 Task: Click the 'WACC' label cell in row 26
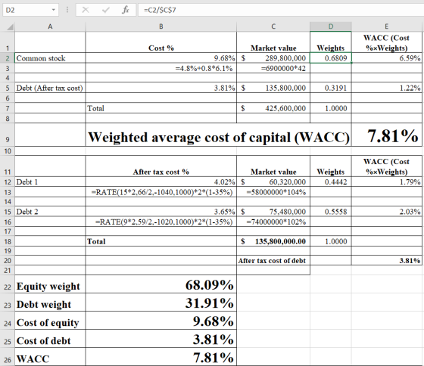click(x=50, y=357)
